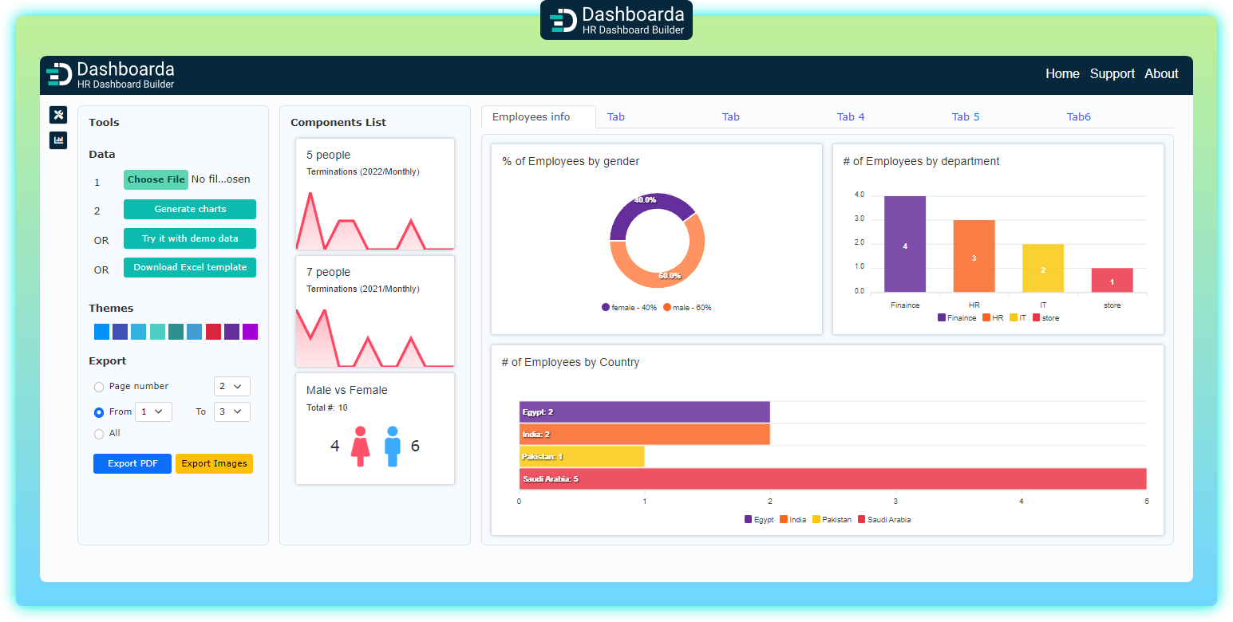Screen dimensions: 1233x622
Task: Open the Tools panel wrench icon
Action: 58,115
